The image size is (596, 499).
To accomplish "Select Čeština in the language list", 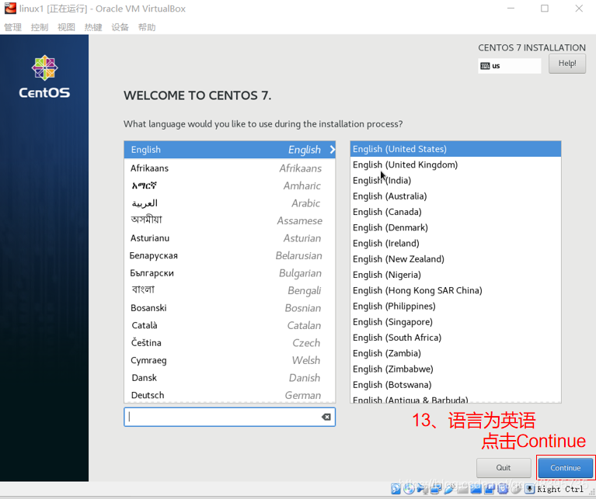I will [x=229, y=343].
